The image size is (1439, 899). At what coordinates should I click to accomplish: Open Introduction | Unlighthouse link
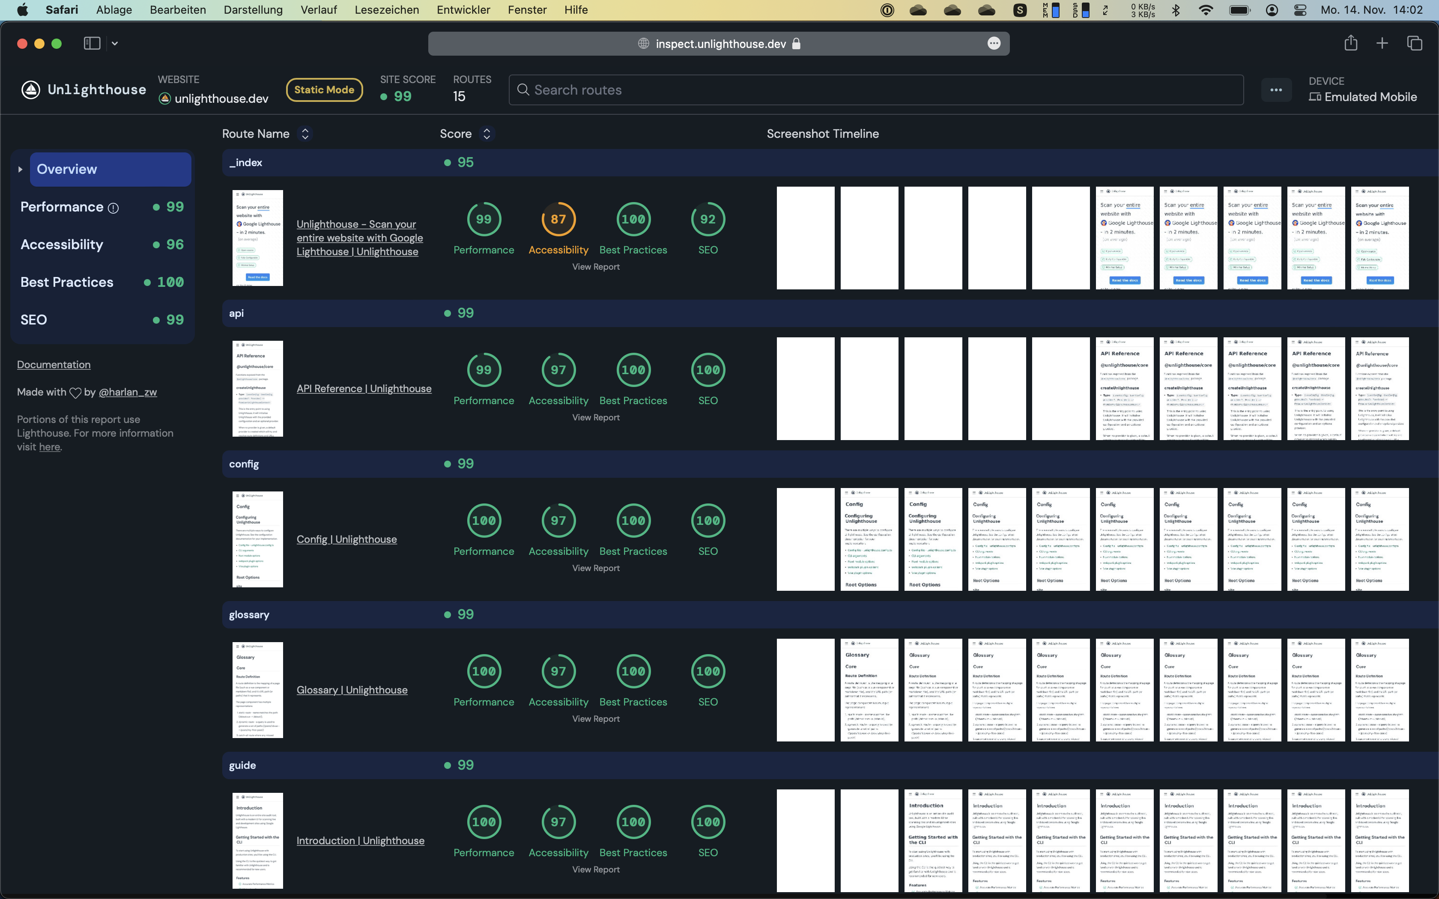tap(360, 841)
